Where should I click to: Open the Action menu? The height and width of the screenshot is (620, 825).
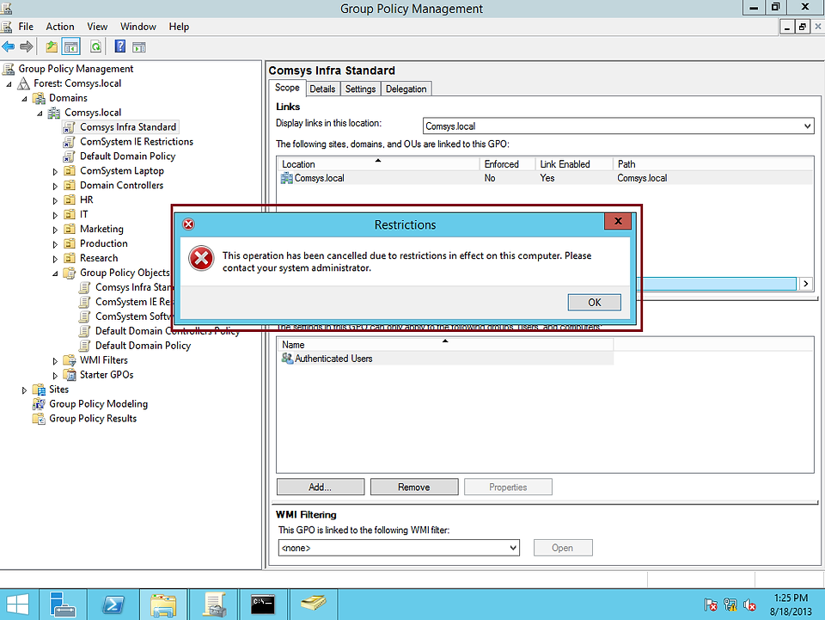tap(60, 27)
